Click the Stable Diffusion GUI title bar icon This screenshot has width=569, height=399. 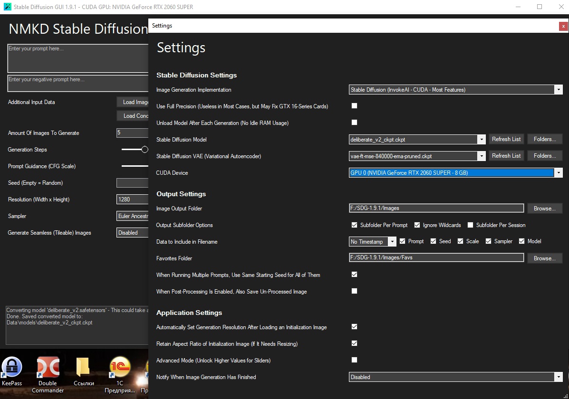point(7,7)
